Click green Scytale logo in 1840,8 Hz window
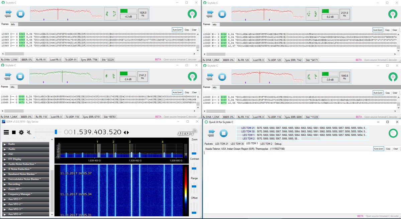Image resolution: width=401 pixels, height=219 pixels. pyautogui.click(x=393, y=76)
